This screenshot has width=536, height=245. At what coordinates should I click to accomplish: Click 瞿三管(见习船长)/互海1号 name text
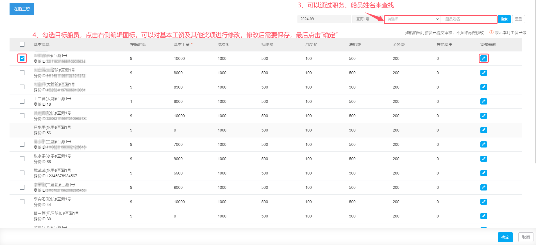[56, 213]
